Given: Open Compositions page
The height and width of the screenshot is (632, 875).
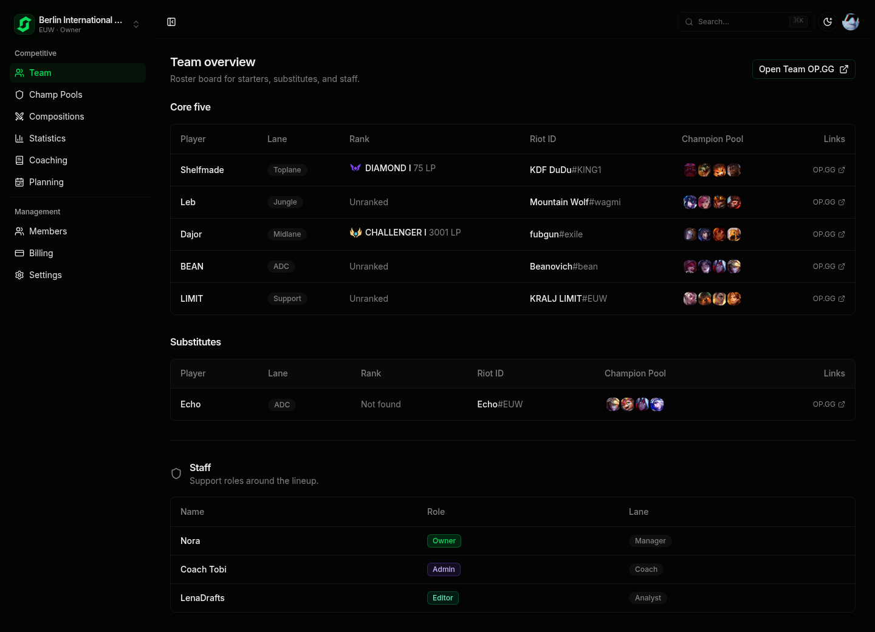Looking at the screenshot, I should tap(78, 117).
